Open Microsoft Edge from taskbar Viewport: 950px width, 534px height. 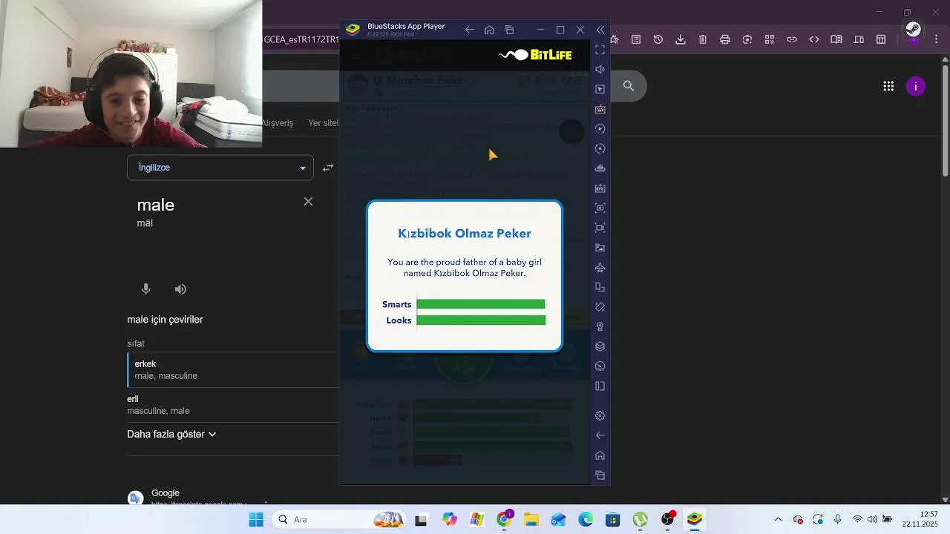tap(586, 520)
